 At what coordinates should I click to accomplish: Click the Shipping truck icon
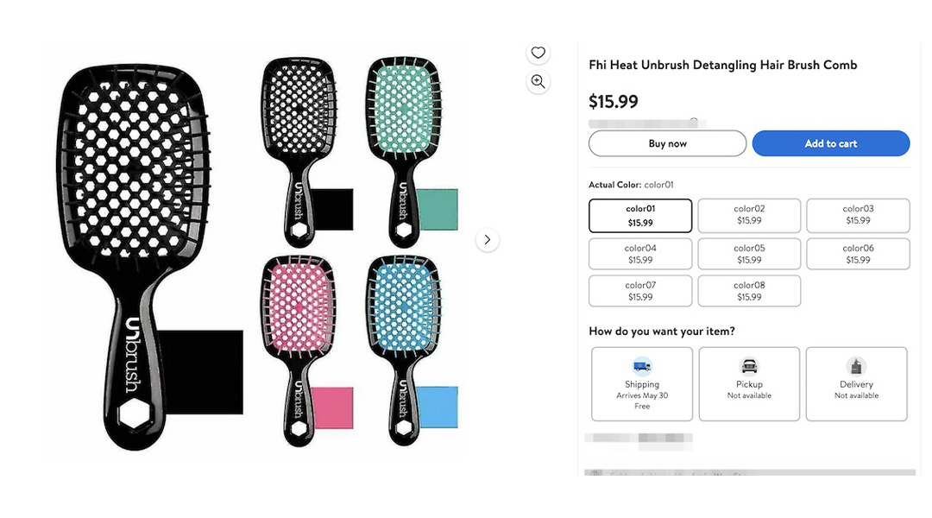[642, 366]
